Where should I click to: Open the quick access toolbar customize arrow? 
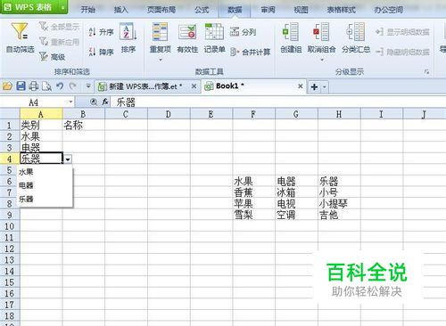(88, 86)
